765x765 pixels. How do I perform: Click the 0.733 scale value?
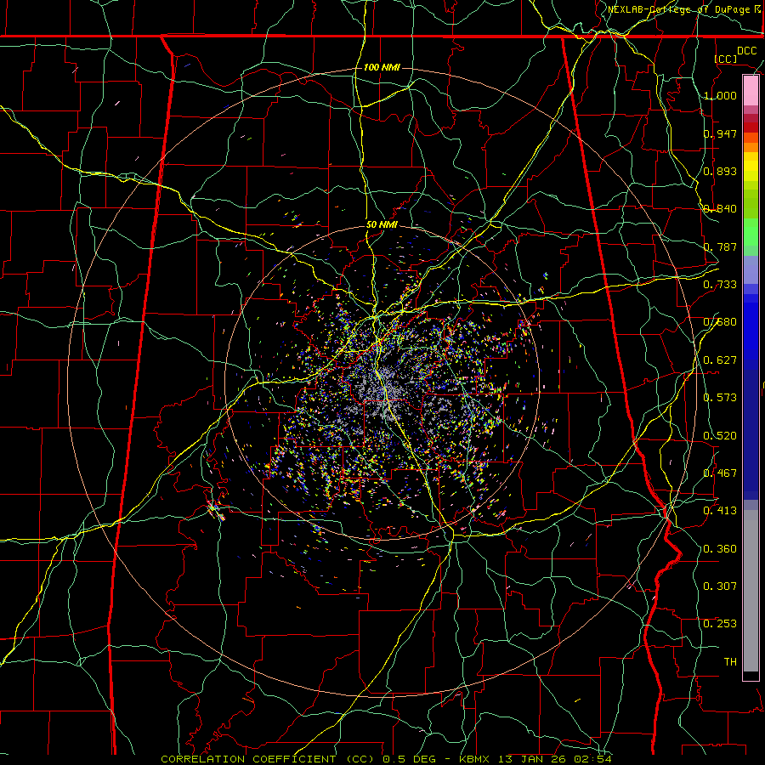[x=720, y=285]
